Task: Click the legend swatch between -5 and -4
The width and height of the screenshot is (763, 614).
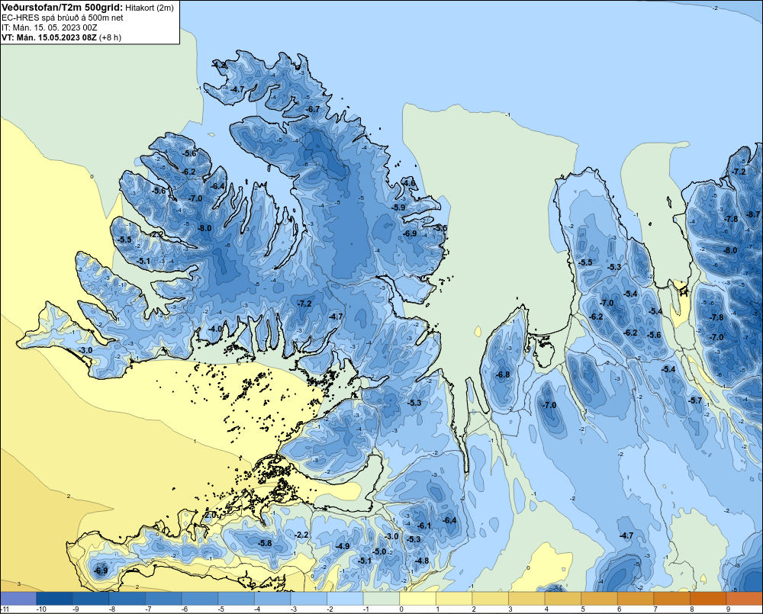Action: [236, 598]
